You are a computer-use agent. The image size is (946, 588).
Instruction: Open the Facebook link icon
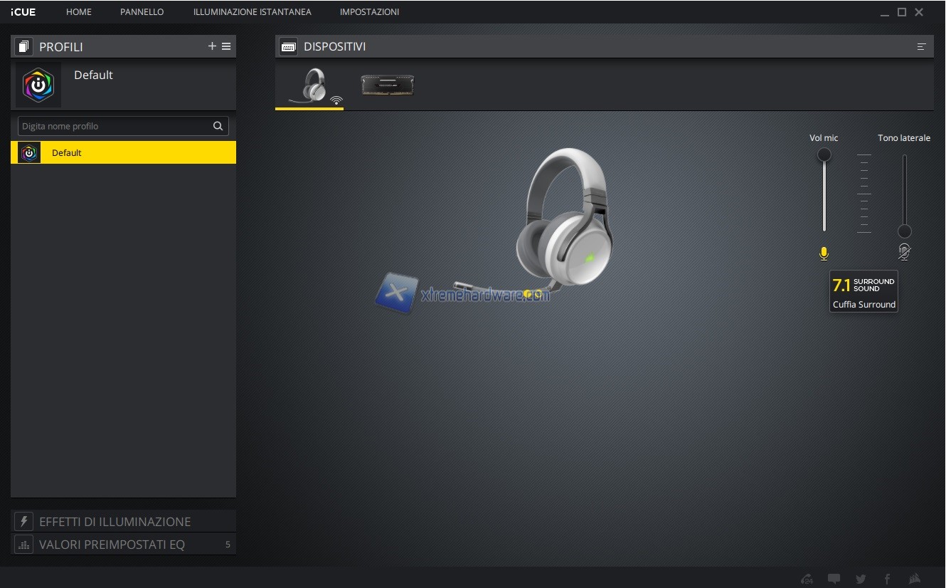point(887,579)
